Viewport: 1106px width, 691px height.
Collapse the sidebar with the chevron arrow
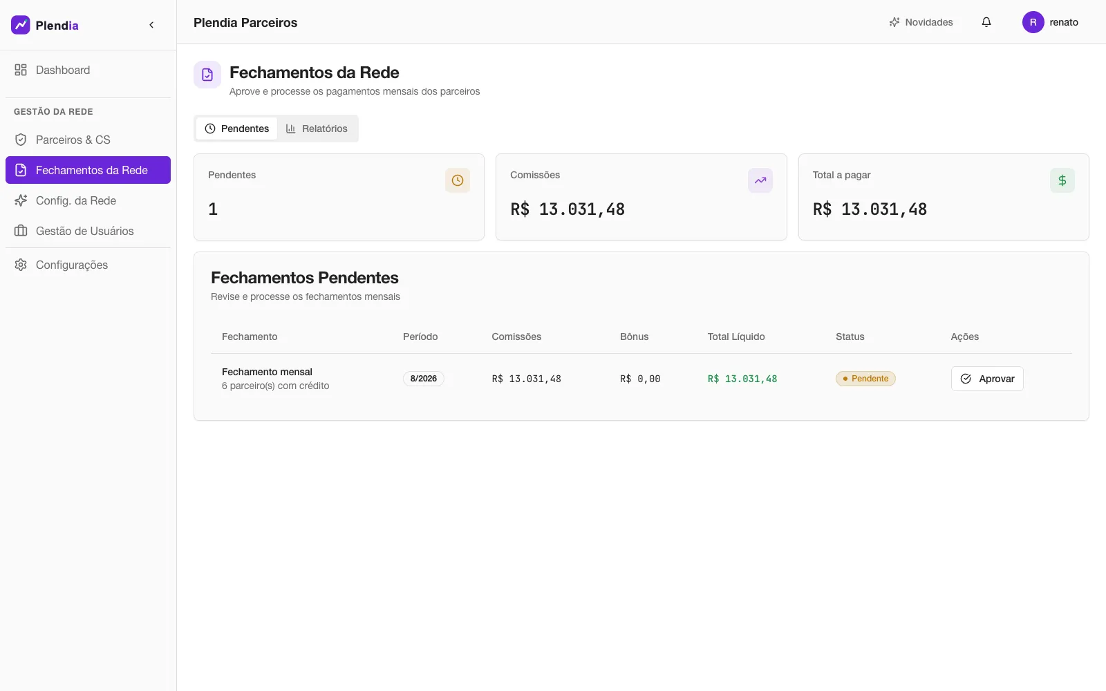click(151, 25)
